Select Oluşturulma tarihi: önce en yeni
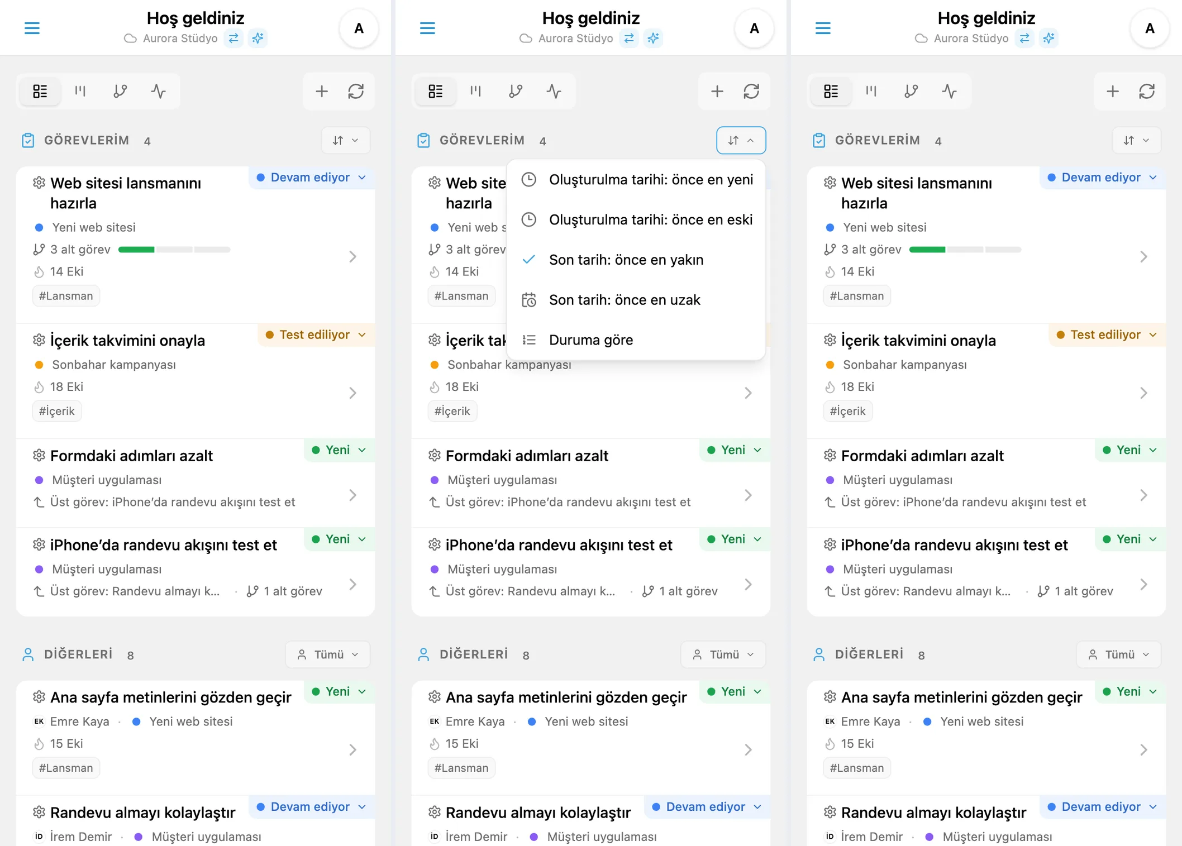The image size is (1182, 846). 636,180
